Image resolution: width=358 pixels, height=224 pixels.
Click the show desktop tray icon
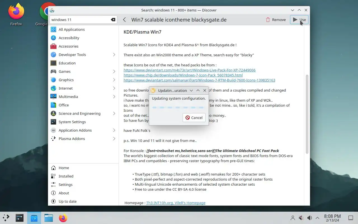click(x=350, y=218)
